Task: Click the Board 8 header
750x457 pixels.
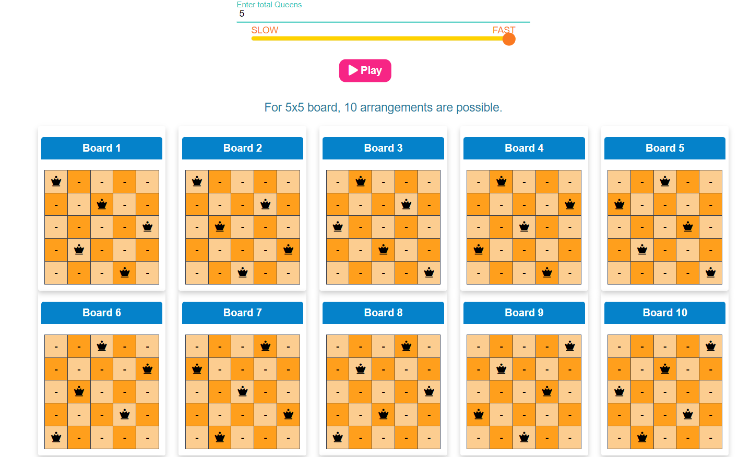Action: click(x=383, y=313)
